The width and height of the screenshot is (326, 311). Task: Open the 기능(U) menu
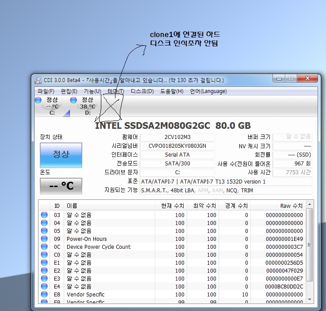click(92, 91)
